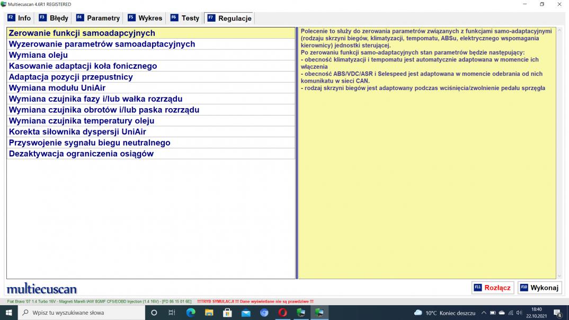Click the multiecuscan logo
Viewport: 569px width, 320px height.
click(42, 289)
